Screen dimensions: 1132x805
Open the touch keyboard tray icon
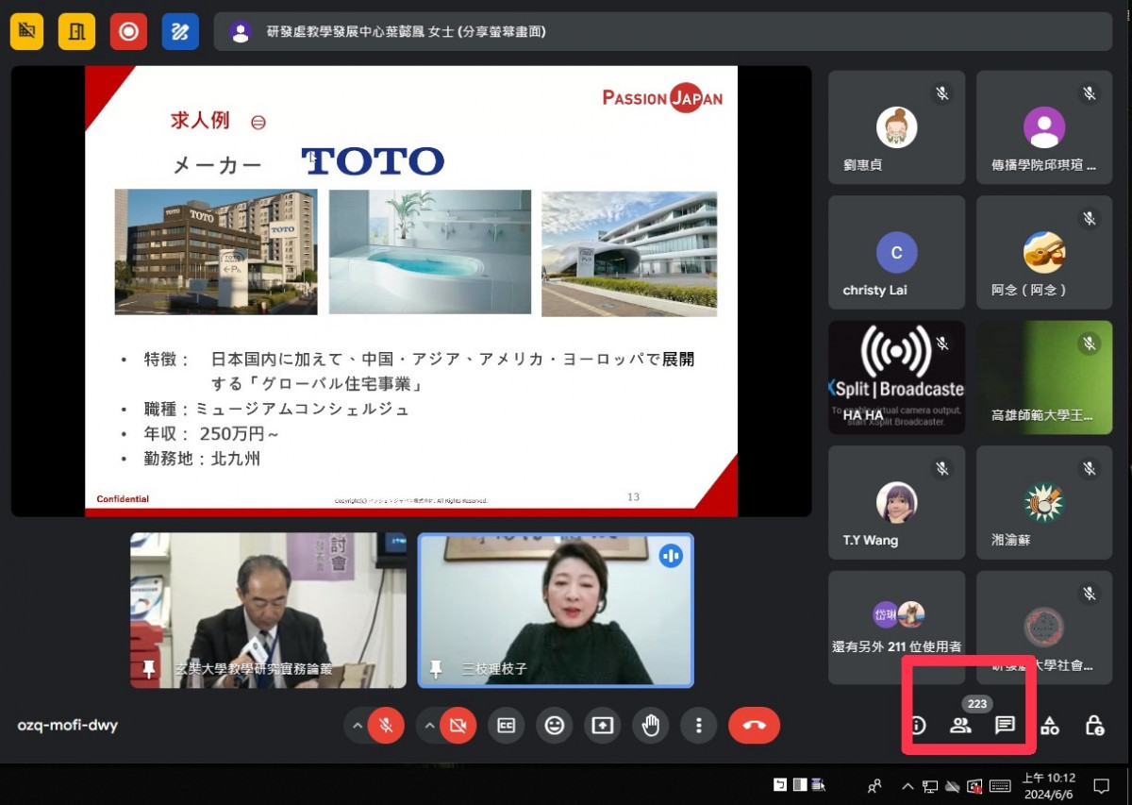(1000, 785)
